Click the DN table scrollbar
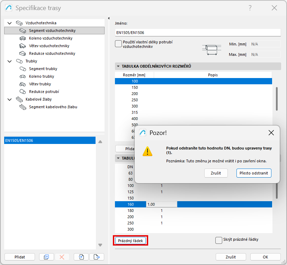Image resolution: width=287 pixels, height=265 pixels. 277,191
